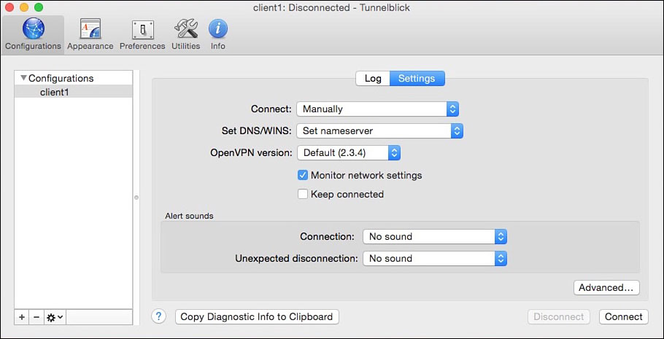
Task: Collapse the Configurations tree triangle
Action: 23,78
